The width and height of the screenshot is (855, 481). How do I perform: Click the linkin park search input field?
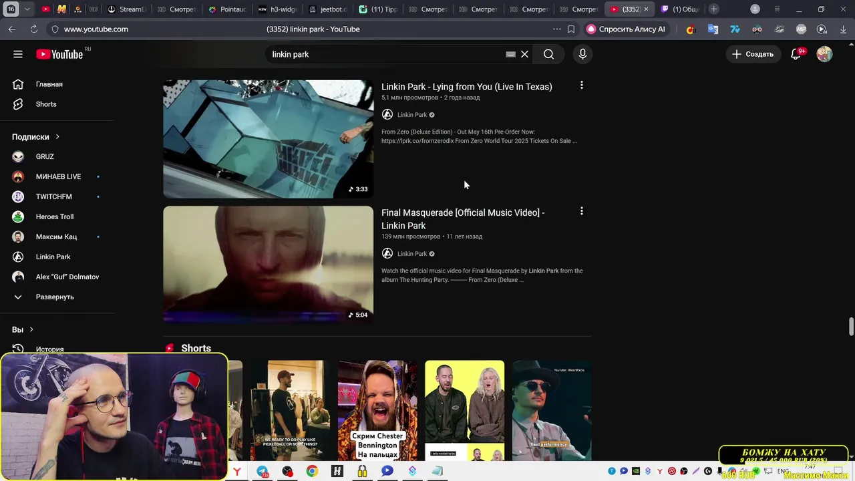[x=384, y=54]
